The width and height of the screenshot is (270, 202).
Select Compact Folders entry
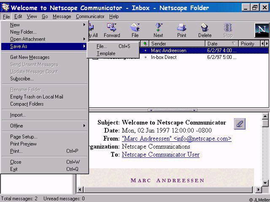[x=44, y=104]
